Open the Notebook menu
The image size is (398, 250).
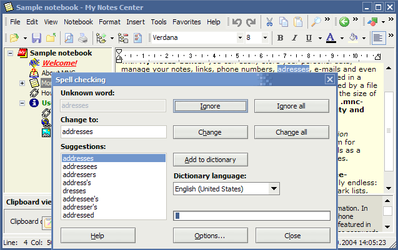coord(78,22)
